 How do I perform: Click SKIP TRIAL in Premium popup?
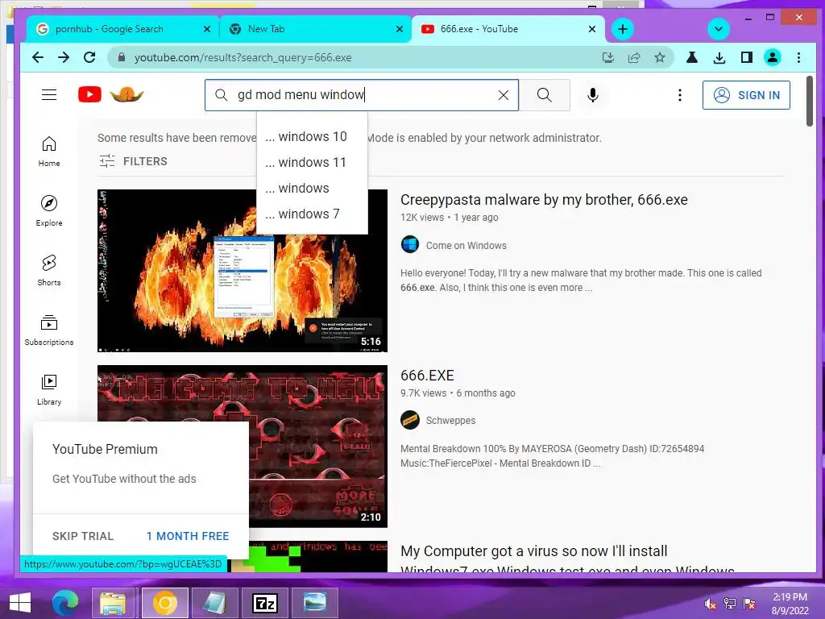(x=83, y=536)
